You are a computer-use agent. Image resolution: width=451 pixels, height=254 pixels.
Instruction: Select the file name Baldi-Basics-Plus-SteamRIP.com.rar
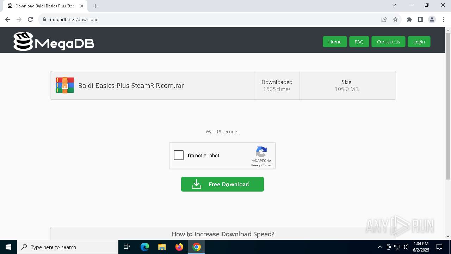pyautogui.click(x=131, y=85)
